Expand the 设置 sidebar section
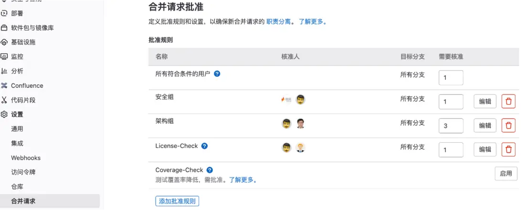This screenshot has width=524, height=210. tap(17, 115)
